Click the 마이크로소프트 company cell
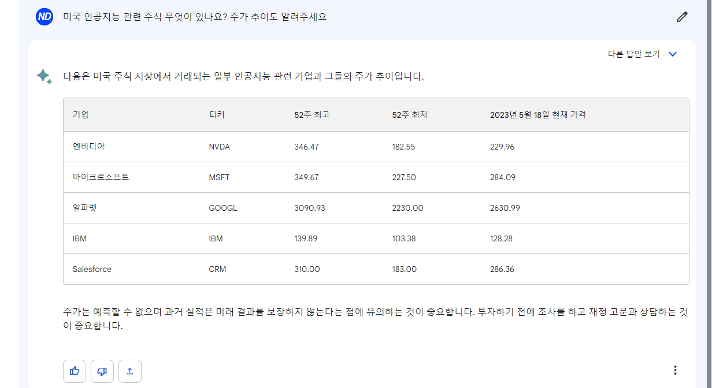The height and width of the screenshot is (388, 712). 101,177
